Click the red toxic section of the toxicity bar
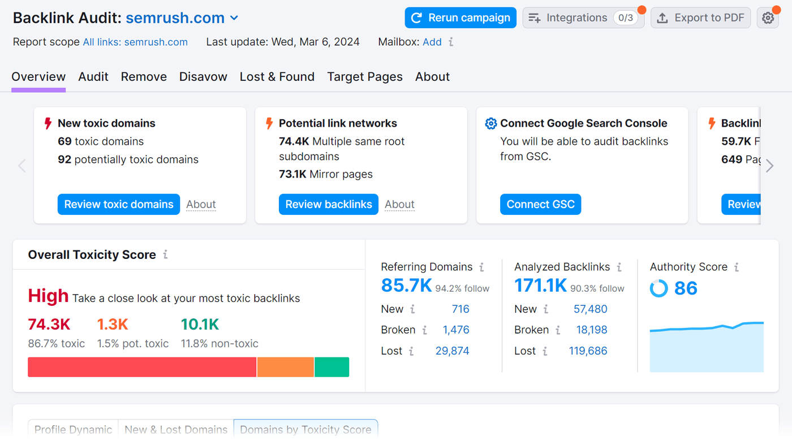Screen dimensions: 792x441 141,367
